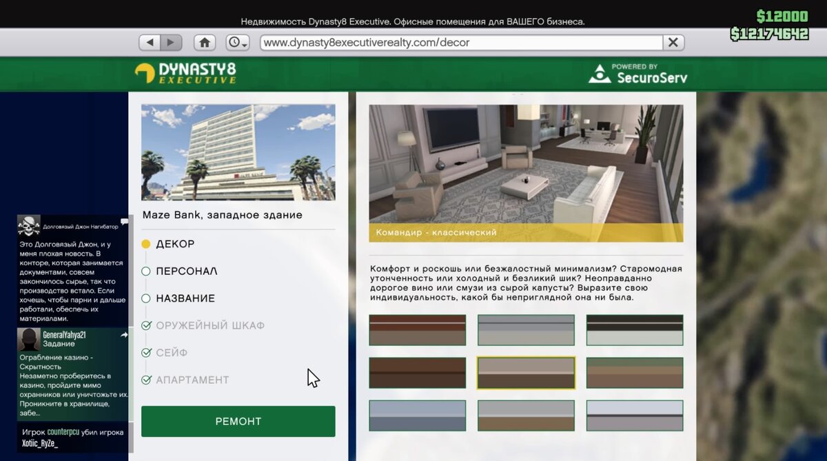Choose the red-brown decor swatch in top row
The image size is (827, 461).
(418, 330)
